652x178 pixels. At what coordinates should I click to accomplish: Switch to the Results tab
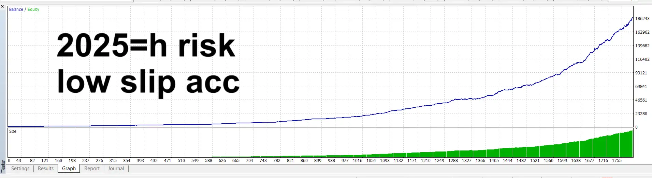point(46,168)
